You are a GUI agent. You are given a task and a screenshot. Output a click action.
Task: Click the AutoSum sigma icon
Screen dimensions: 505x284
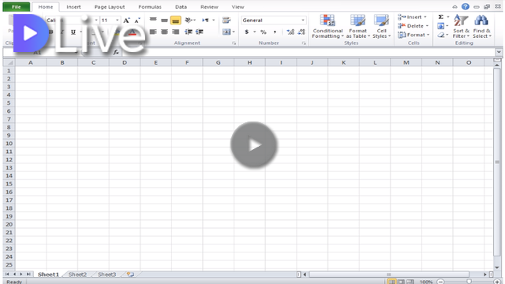point(441,17)
